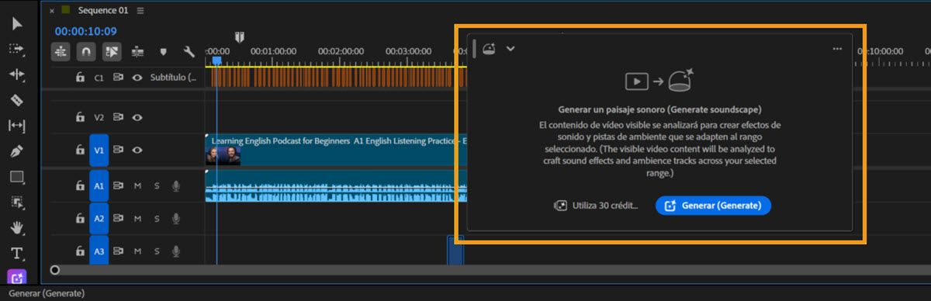931x301 pixels.
Task: Select the audio waveform clip on A1
Action: pyautogui.click(x=336, y=186)
